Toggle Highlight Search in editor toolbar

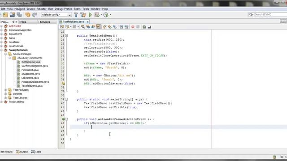coord(98,27)
